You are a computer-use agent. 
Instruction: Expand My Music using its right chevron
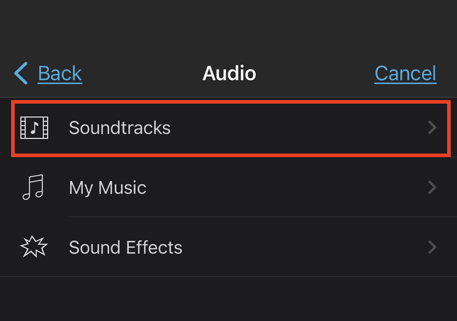point(432,187)
